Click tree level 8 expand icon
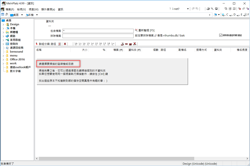This screenshot has width=250, height=166. (109, 44)
